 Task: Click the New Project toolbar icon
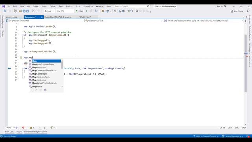click(x=15, y=11)
